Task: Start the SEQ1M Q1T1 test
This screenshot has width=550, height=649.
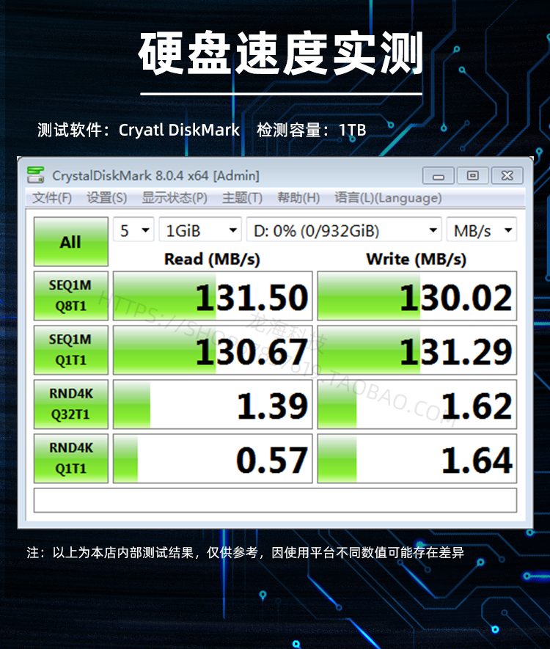Action: [x=71, y=350]
